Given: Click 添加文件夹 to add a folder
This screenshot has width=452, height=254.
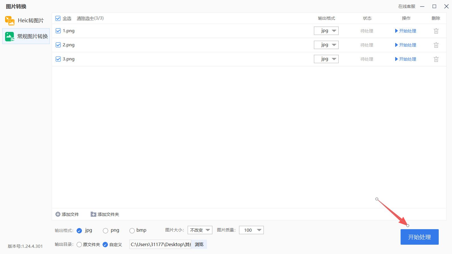Looking at the screenshot, I should tap(105, 214).
